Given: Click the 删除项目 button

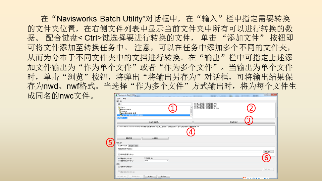Looking at the screenshot, I should [x=129, y=138].
